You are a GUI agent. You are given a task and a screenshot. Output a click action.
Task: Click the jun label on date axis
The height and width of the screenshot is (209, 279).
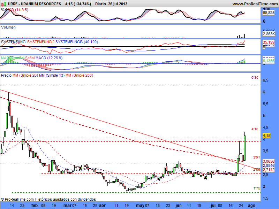click(179, 206)
